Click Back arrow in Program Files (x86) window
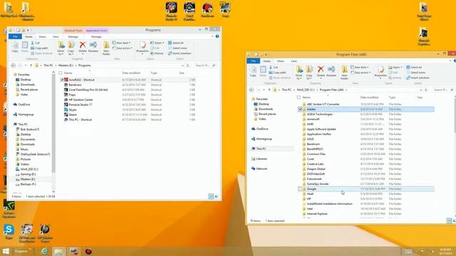456x256 pixels. click(x=252, y=90)
